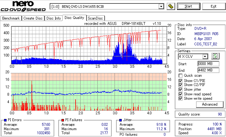226x137 pixels.
Task: Click the drive options icon beside Start
Action: point(171,7)
